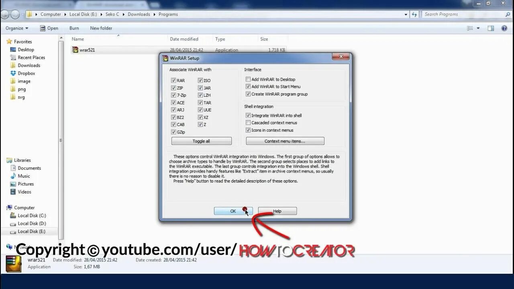Toggle the BZ2 checkbox
This screenshot has width=514, height=289.
point(173,117)
